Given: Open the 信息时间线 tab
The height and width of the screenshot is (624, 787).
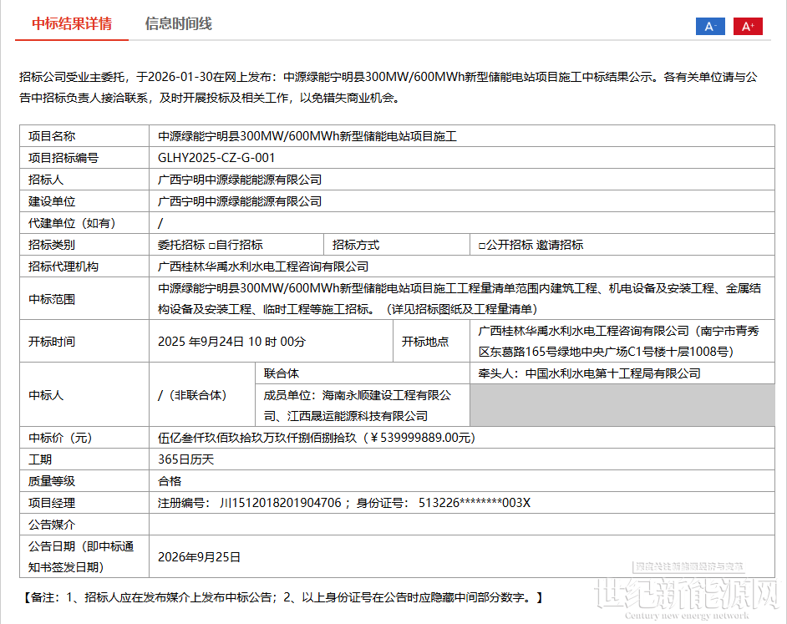Looking at the screenshot, I should coord(178,23).
